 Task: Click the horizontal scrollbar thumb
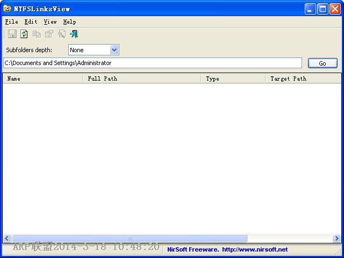(130, 238)
